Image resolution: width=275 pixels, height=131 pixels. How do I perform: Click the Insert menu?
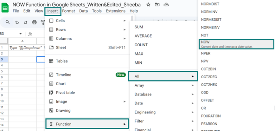point(53,11)
